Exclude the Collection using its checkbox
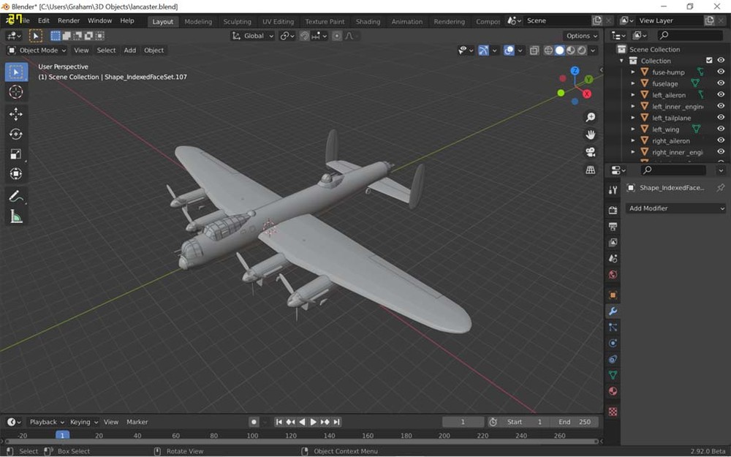Viewport: 731px width, 457px height. [709, 61]
